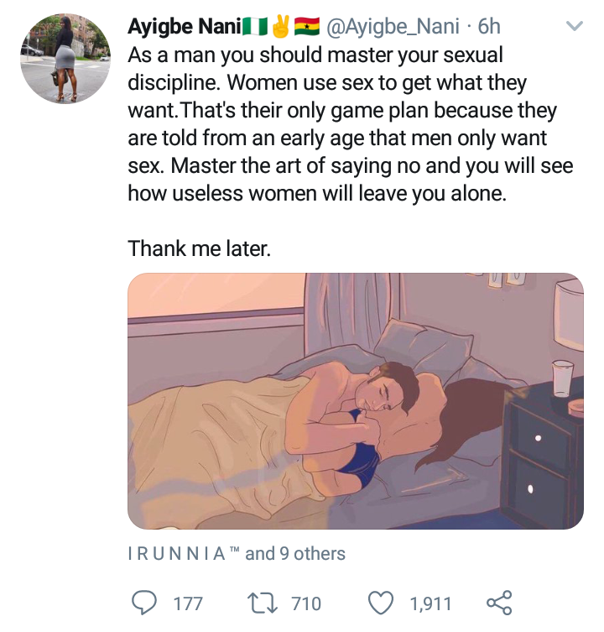
Task: Open IRUNNIA and 9 others list
Action: [x=237, y=553]
